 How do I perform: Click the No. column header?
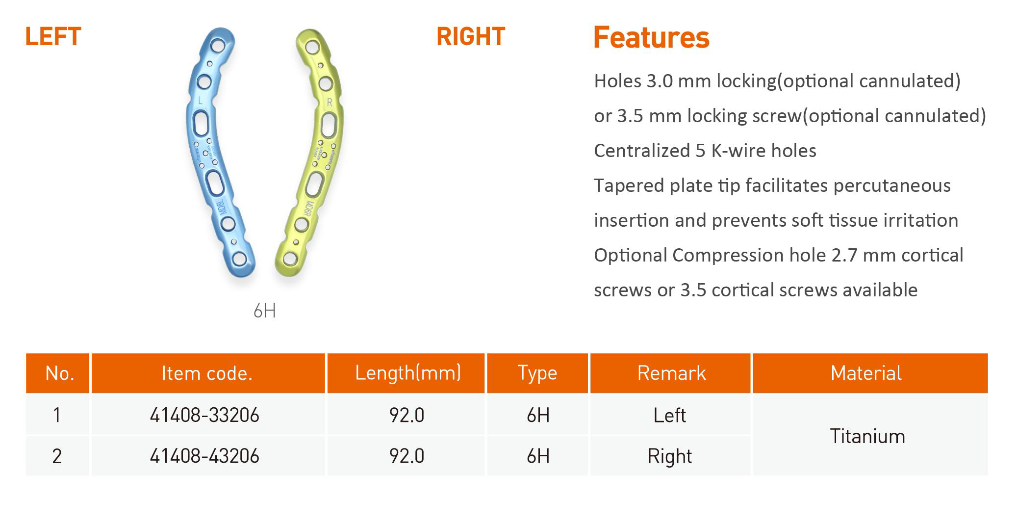coord(58,373)
